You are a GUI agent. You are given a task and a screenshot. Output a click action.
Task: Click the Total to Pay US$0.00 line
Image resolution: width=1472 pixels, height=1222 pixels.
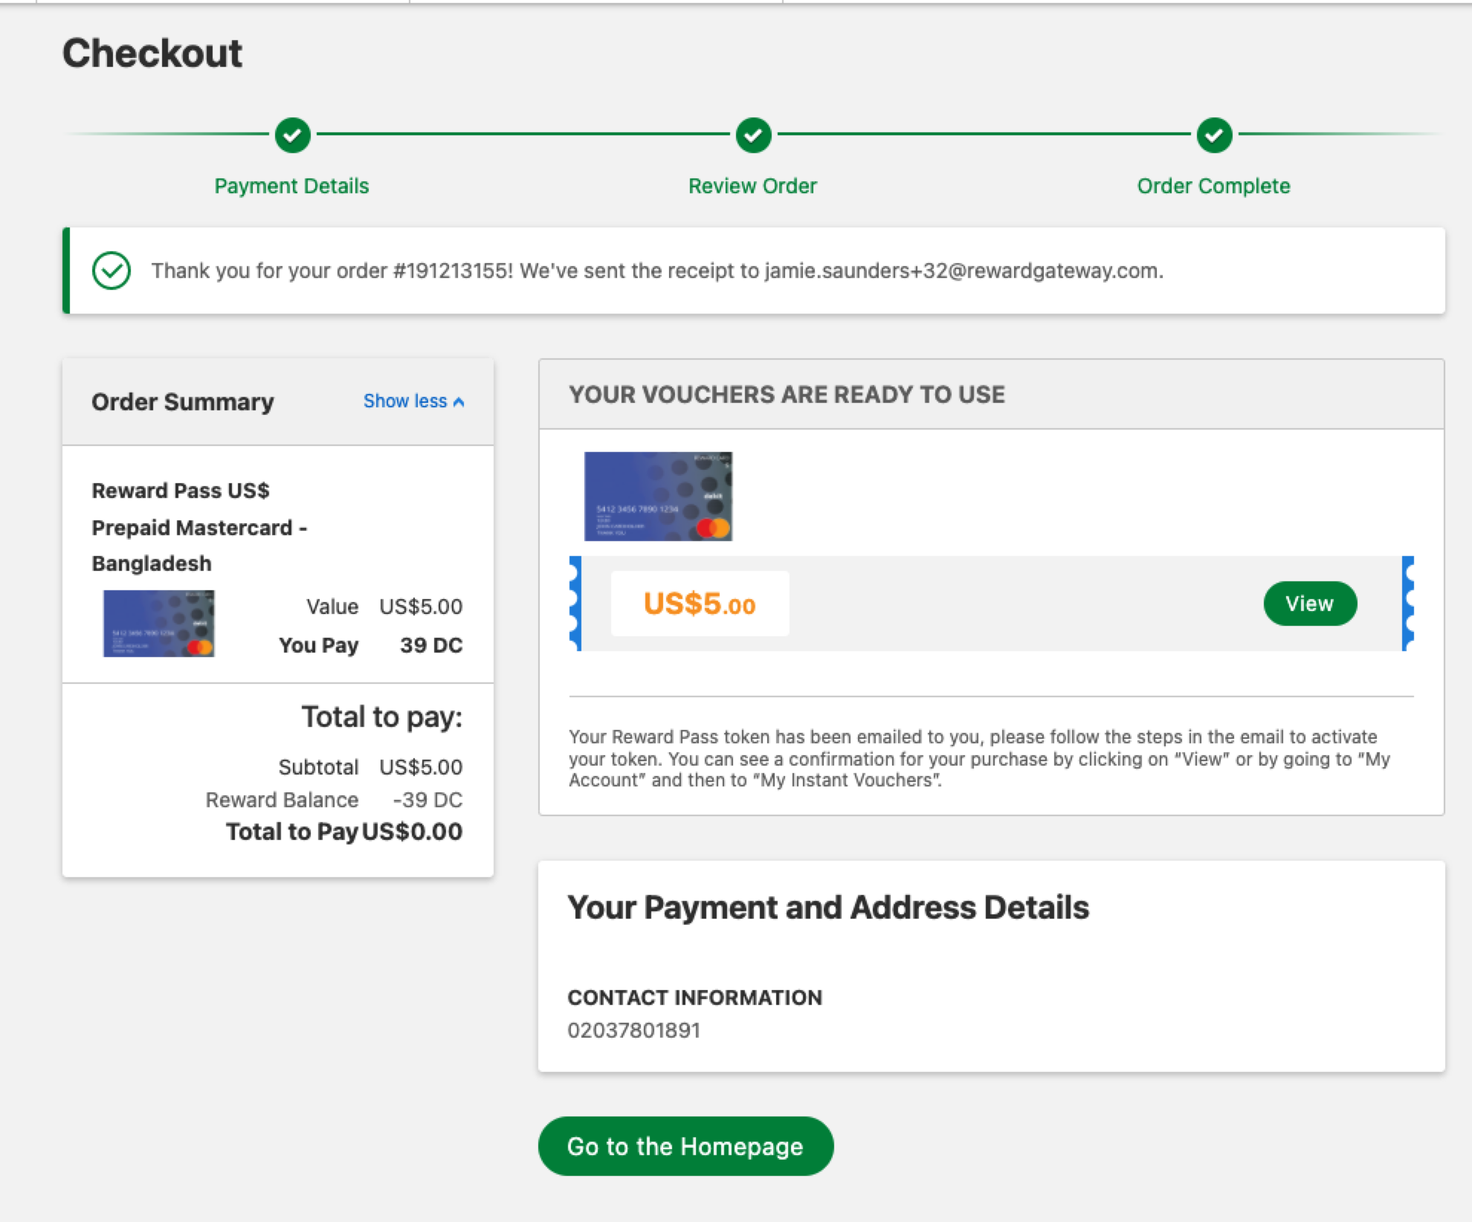[x=344, y=831]
